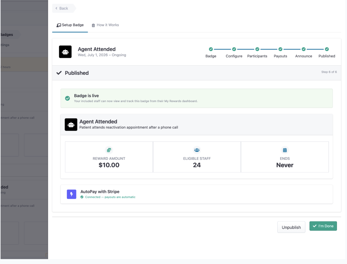Click the Stripe AutoPay lightning icon
This screenshot has width=347, height=264.
(x=71, y=194)
